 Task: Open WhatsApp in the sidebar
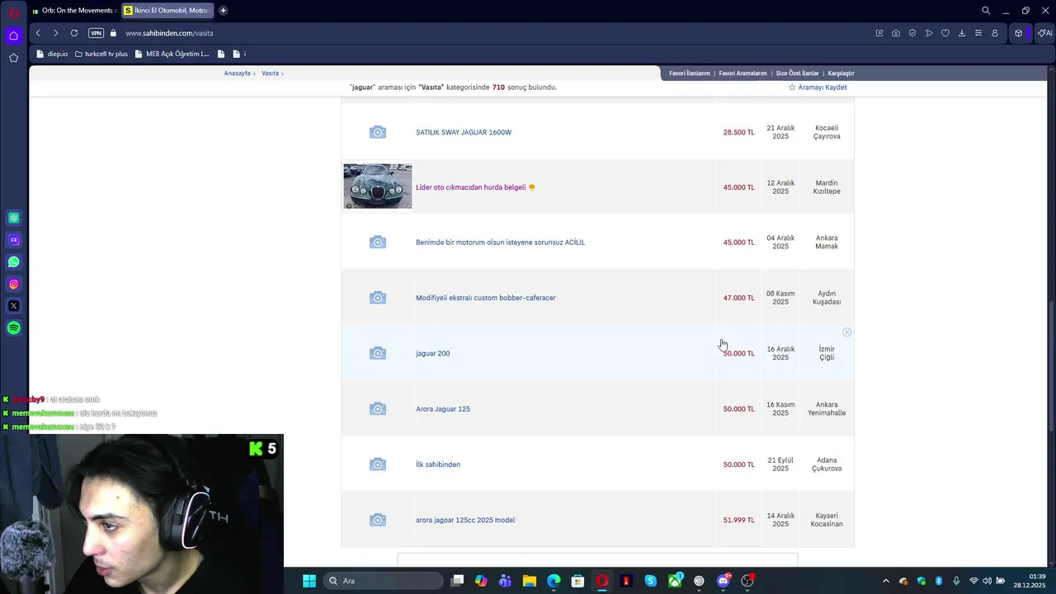[x=13, y=262]
